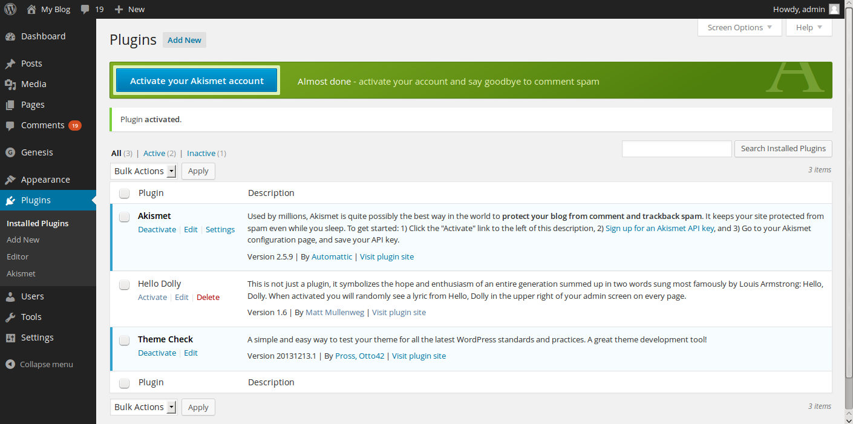Delete the Hello Dolly plugin via link
This screenshot has width=853, height=424.
pos(208,297)
